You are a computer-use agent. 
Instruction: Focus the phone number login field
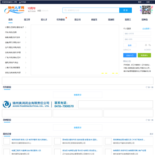click(x=137, y=34)
